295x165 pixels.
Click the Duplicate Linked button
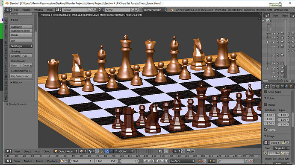pos(21,31)
